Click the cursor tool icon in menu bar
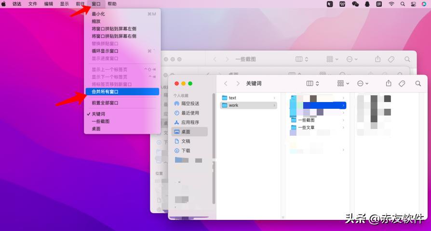431x231 pixels. [330, 4]
